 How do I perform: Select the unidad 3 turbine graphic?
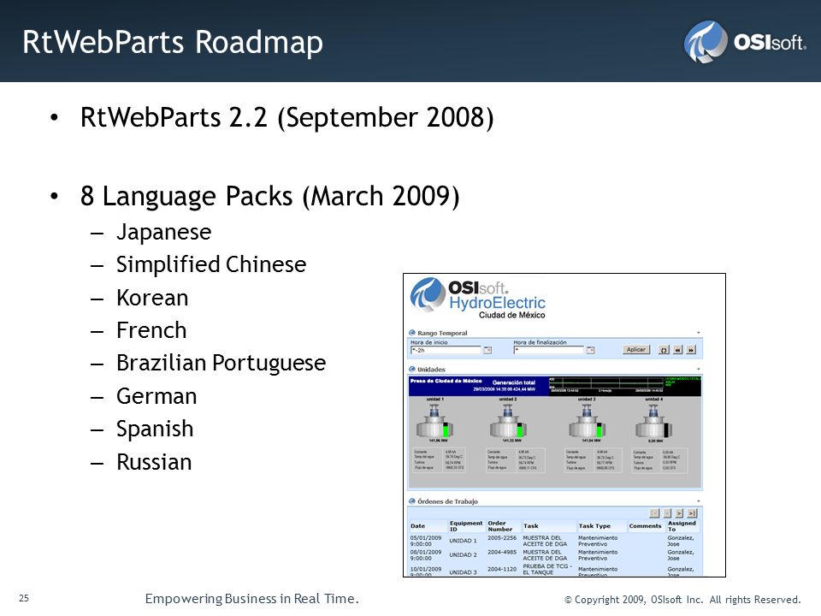[587, 421]
